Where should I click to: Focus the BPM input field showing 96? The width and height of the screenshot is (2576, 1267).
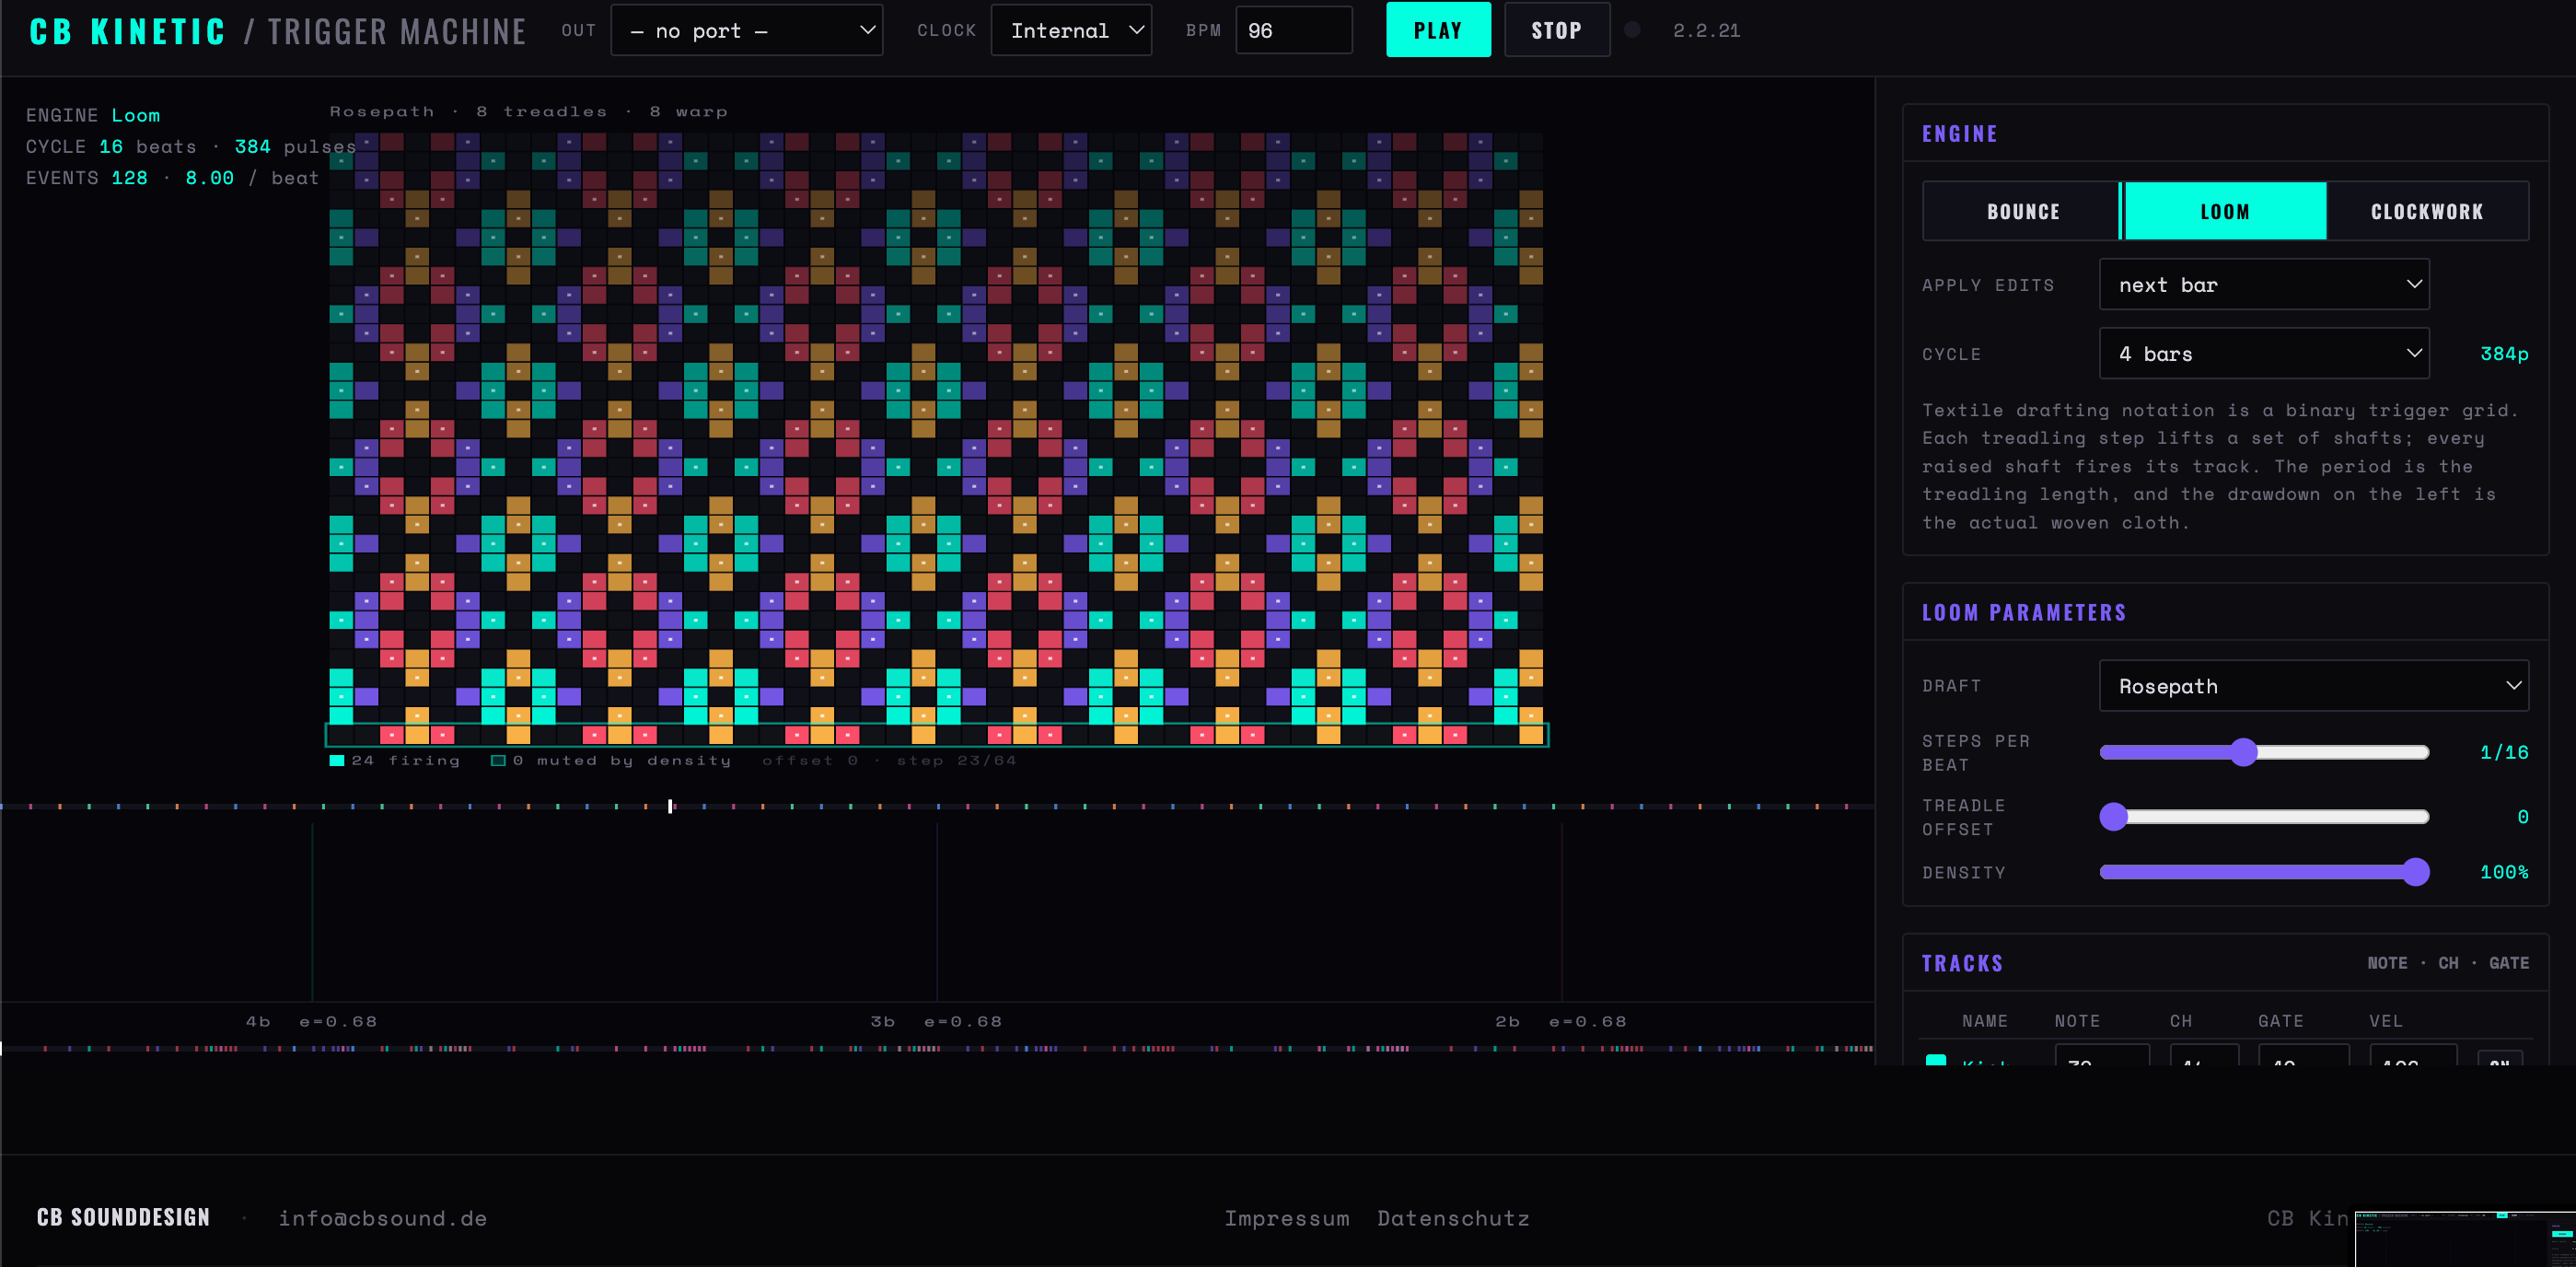1293,30
